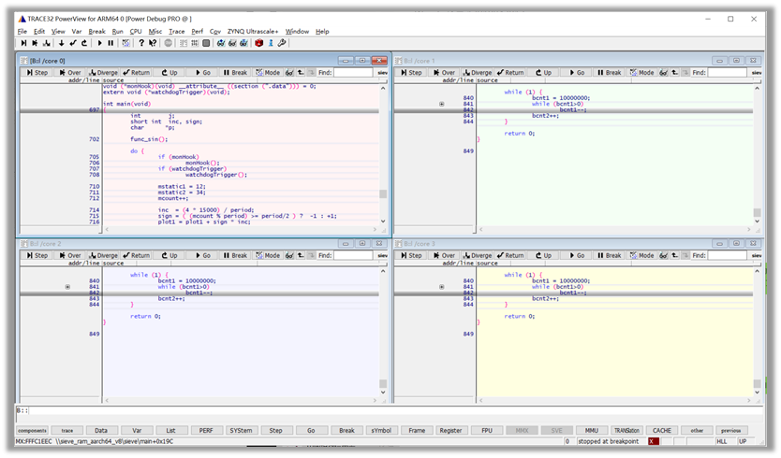This screenshot has width=781, height=458.
Task: Open the Cov menu
Action: tap(215, 32)
